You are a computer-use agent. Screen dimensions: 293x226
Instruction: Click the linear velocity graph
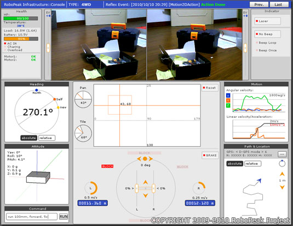click(259, 129)
